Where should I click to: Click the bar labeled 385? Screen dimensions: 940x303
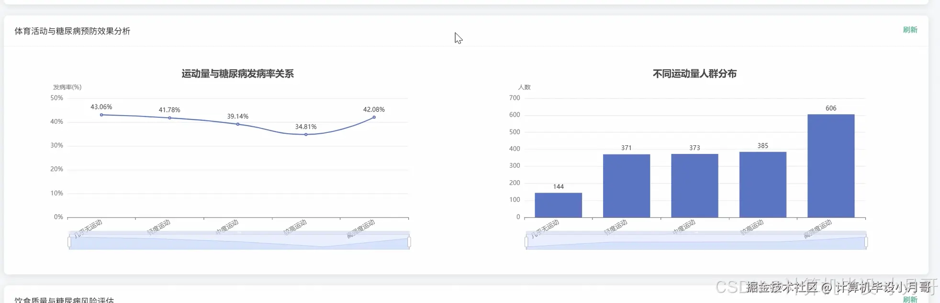763,184
